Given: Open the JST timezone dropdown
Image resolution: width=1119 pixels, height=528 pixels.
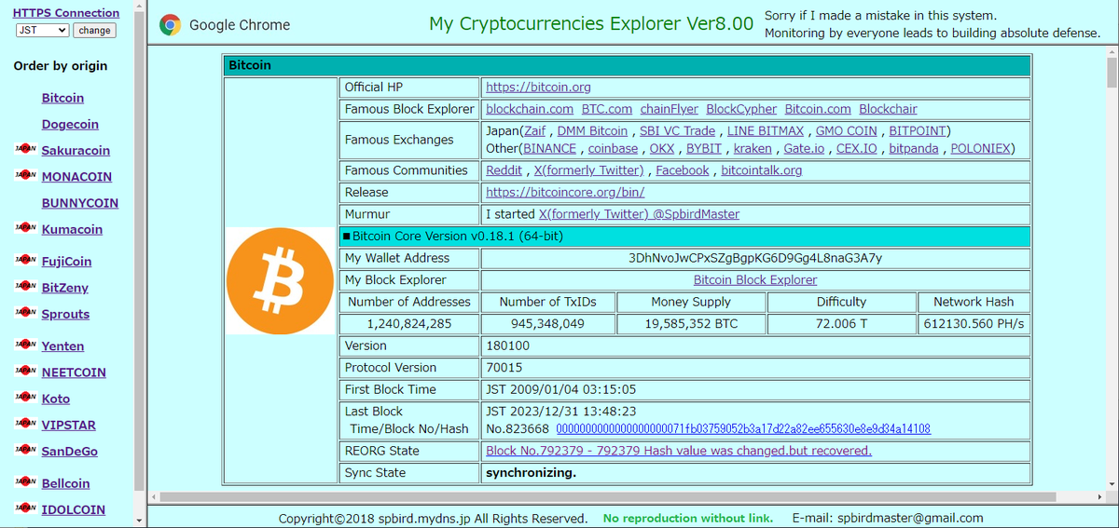Looking at the screenshot, I should tap(42, 30).
